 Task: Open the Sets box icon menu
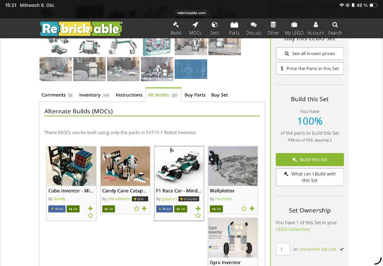pyautogui.click(x=214, y=25)
